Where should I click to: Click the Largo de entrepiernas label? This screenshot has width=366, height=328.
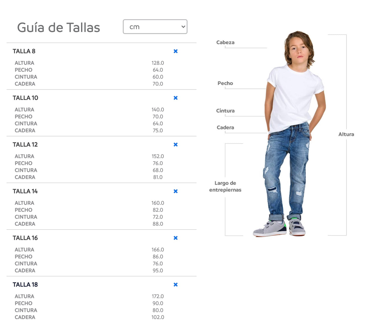225,186
